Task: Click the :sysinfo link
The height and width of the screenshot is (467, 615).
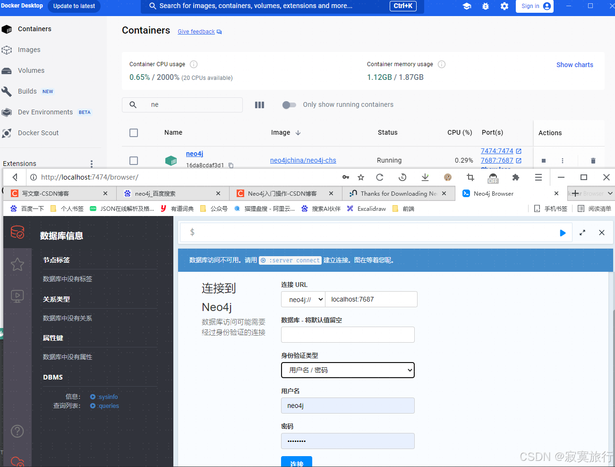Action: coord(104,397)
